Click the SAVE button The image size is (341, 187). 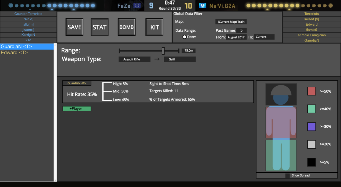coord(74,27)
